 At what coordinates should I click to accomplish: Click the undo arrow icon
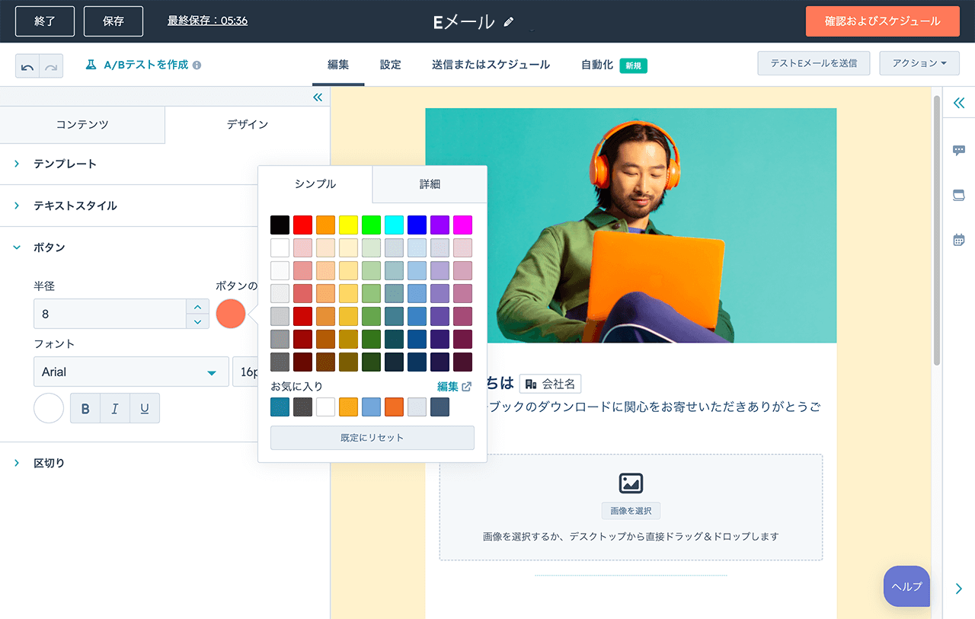click(x=27, y=66)
